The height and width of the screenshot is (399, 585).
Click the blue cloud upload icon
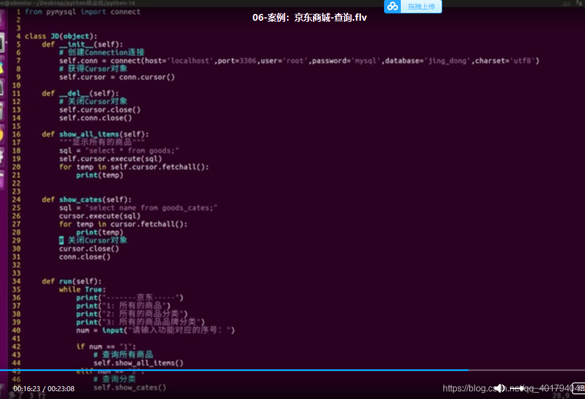coord(392,6)
